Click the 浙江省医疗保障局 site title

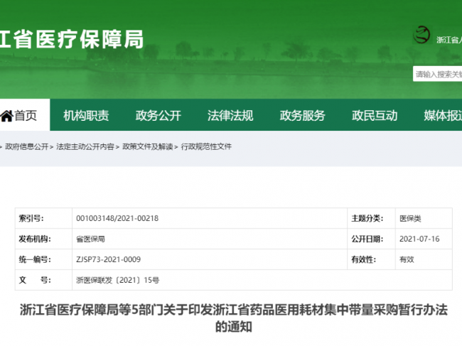pos(72,39)
